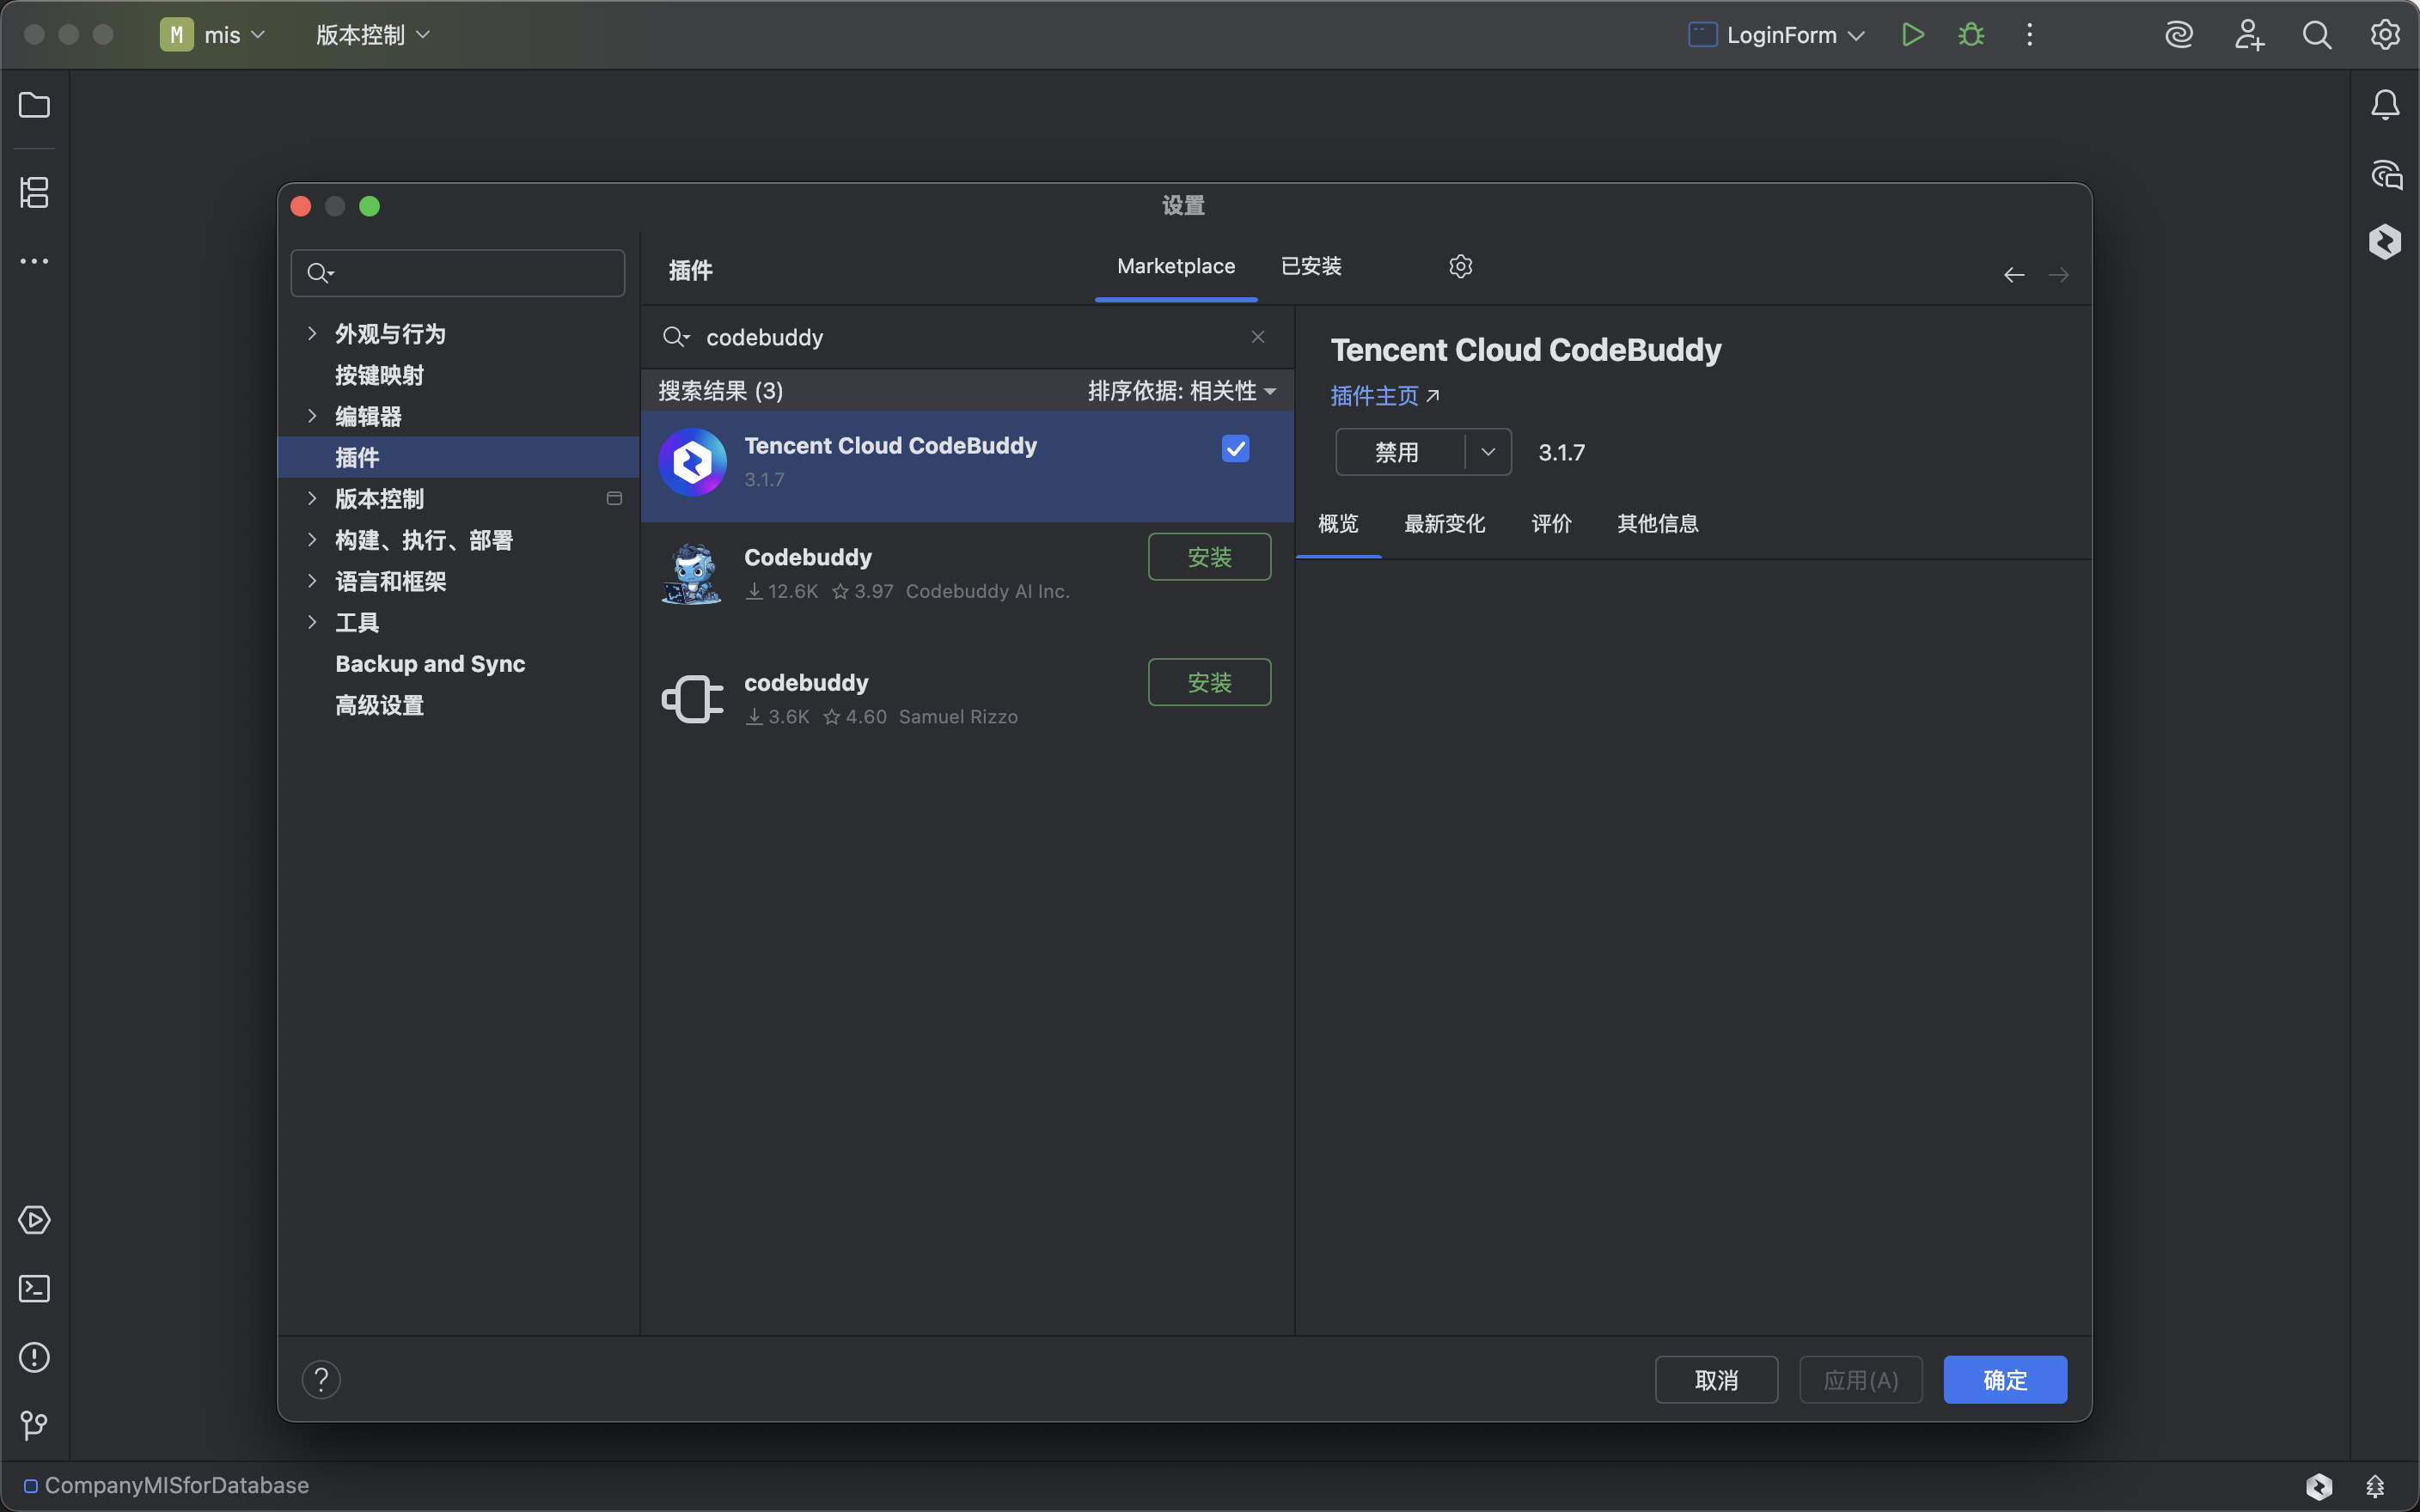Open the Terminal tool window
Screen dimensions: 2420x1512
(34, 1288)
